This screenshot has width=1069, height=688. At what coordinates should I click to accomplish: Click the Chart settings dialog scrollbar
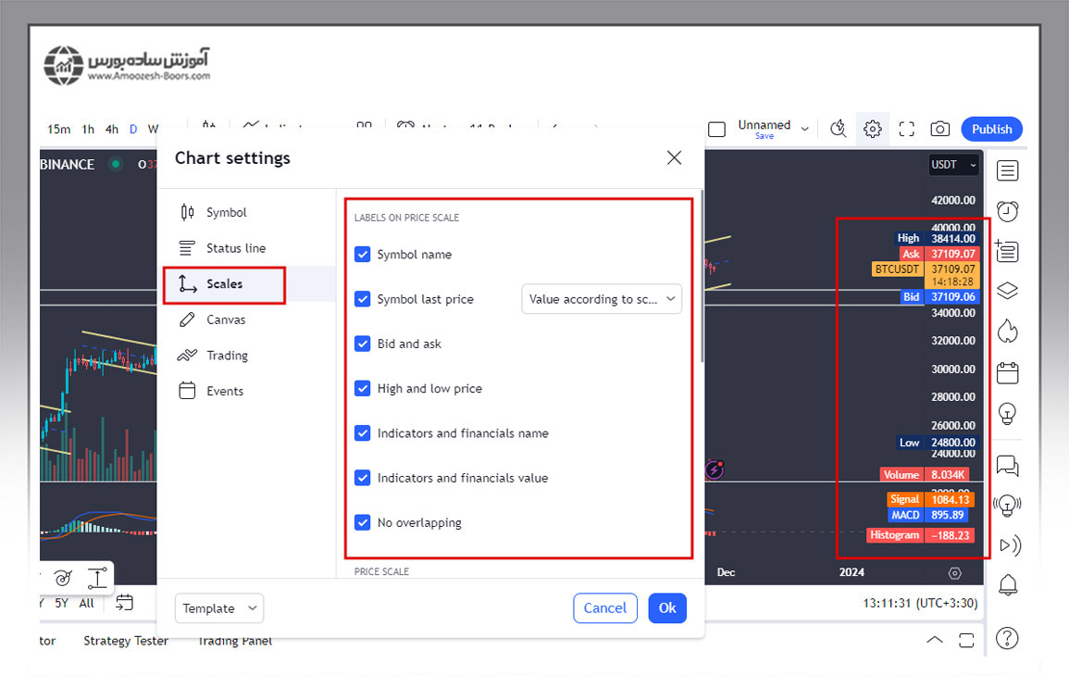point(702,278)
